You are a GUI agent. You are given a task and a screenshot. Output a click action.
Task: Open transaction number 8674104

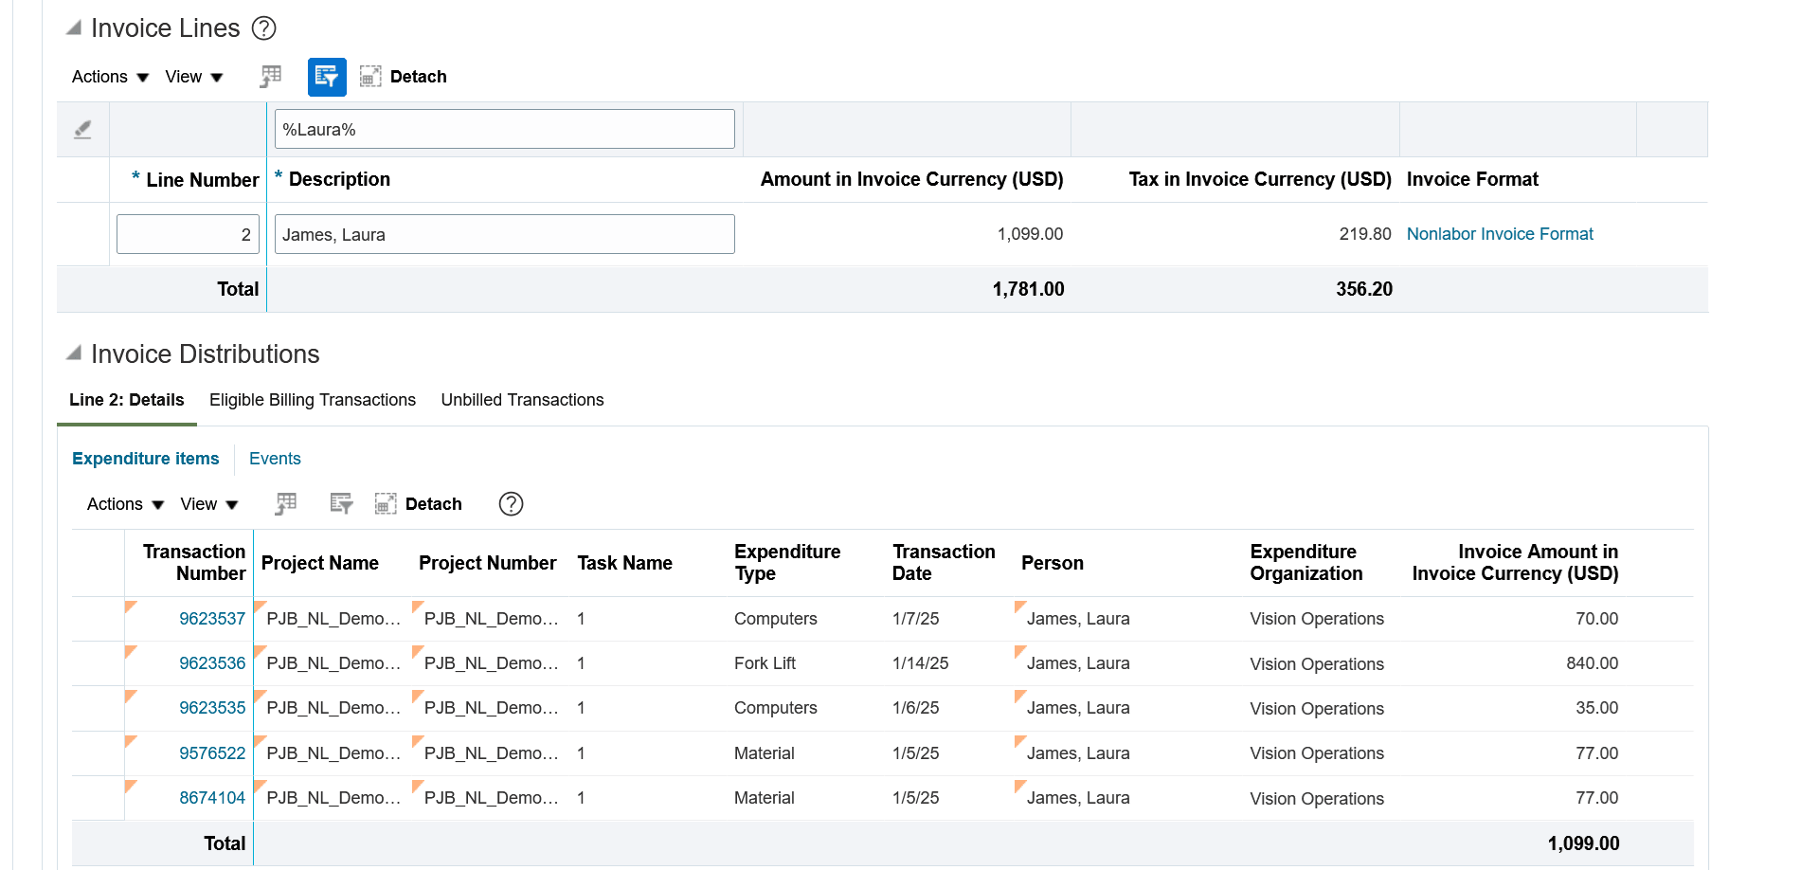212,798
